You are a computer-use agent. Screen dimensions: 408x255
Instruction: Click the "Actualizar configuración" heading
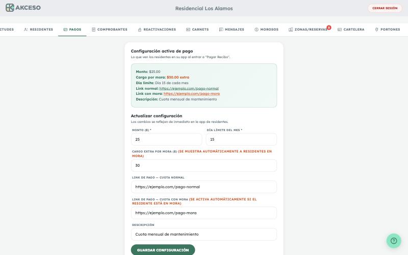tap(157, 116)
